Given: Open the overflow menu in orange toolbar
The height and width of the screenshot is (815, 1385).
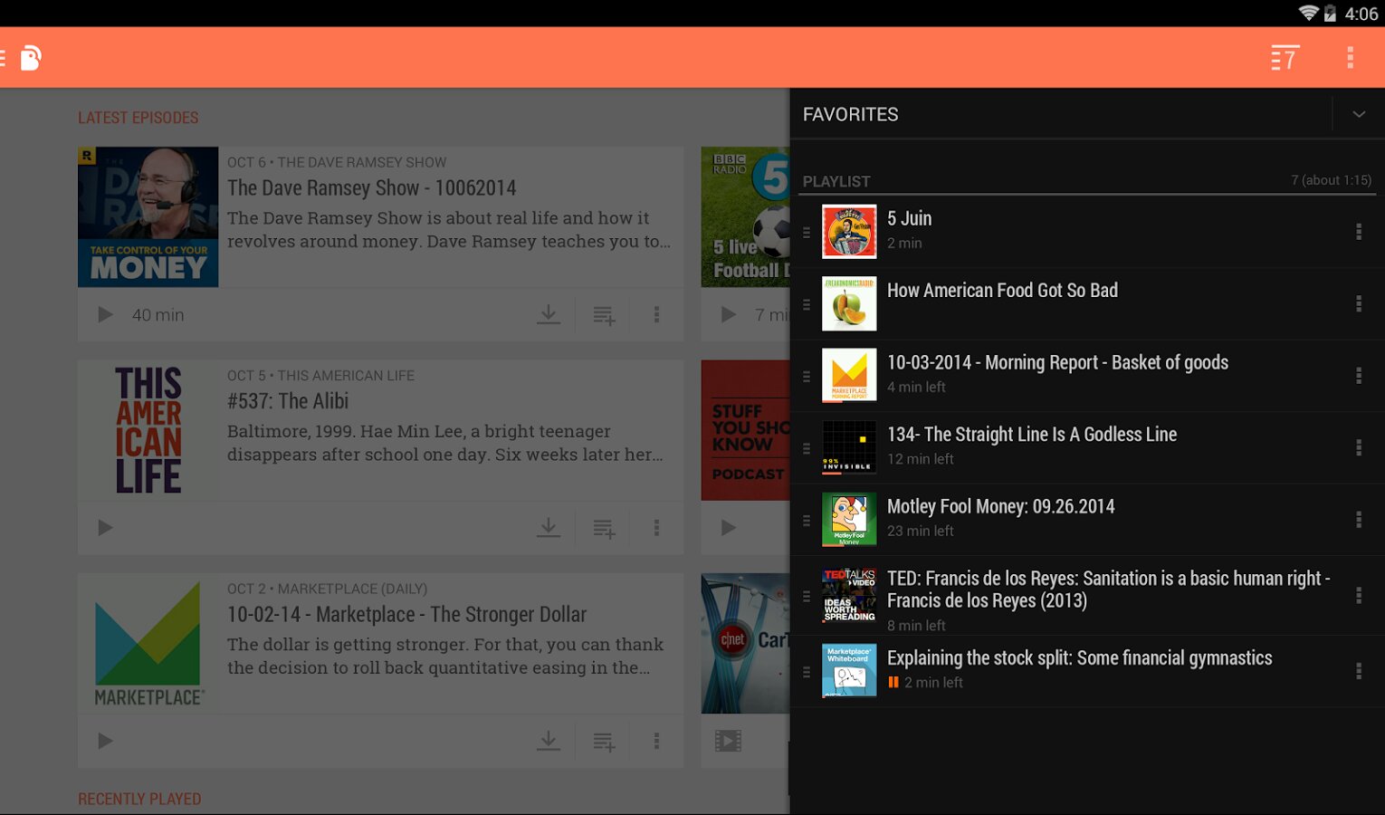Looking at the screenshot, I should point(1350,58).
